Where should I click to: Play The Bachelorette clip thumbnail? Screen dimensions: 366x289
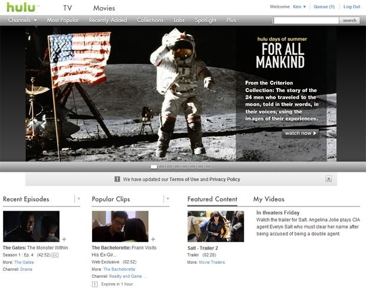[x=120, y=226]
